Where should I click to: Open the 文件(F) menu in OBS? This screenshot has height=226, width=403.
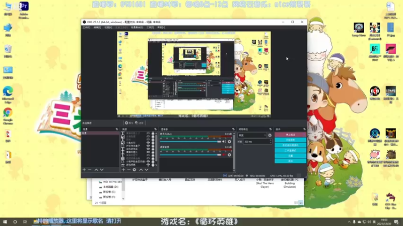click(x=86, y=28)
